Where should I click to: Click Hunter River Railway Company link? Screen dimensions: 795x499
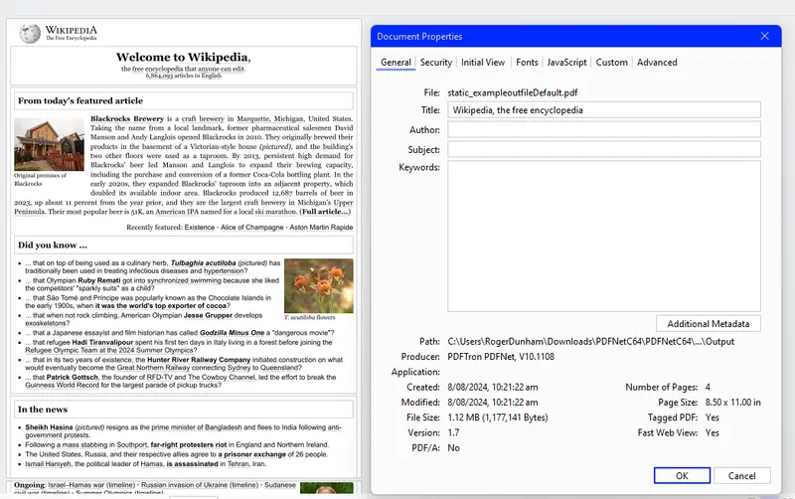(199, 360)
